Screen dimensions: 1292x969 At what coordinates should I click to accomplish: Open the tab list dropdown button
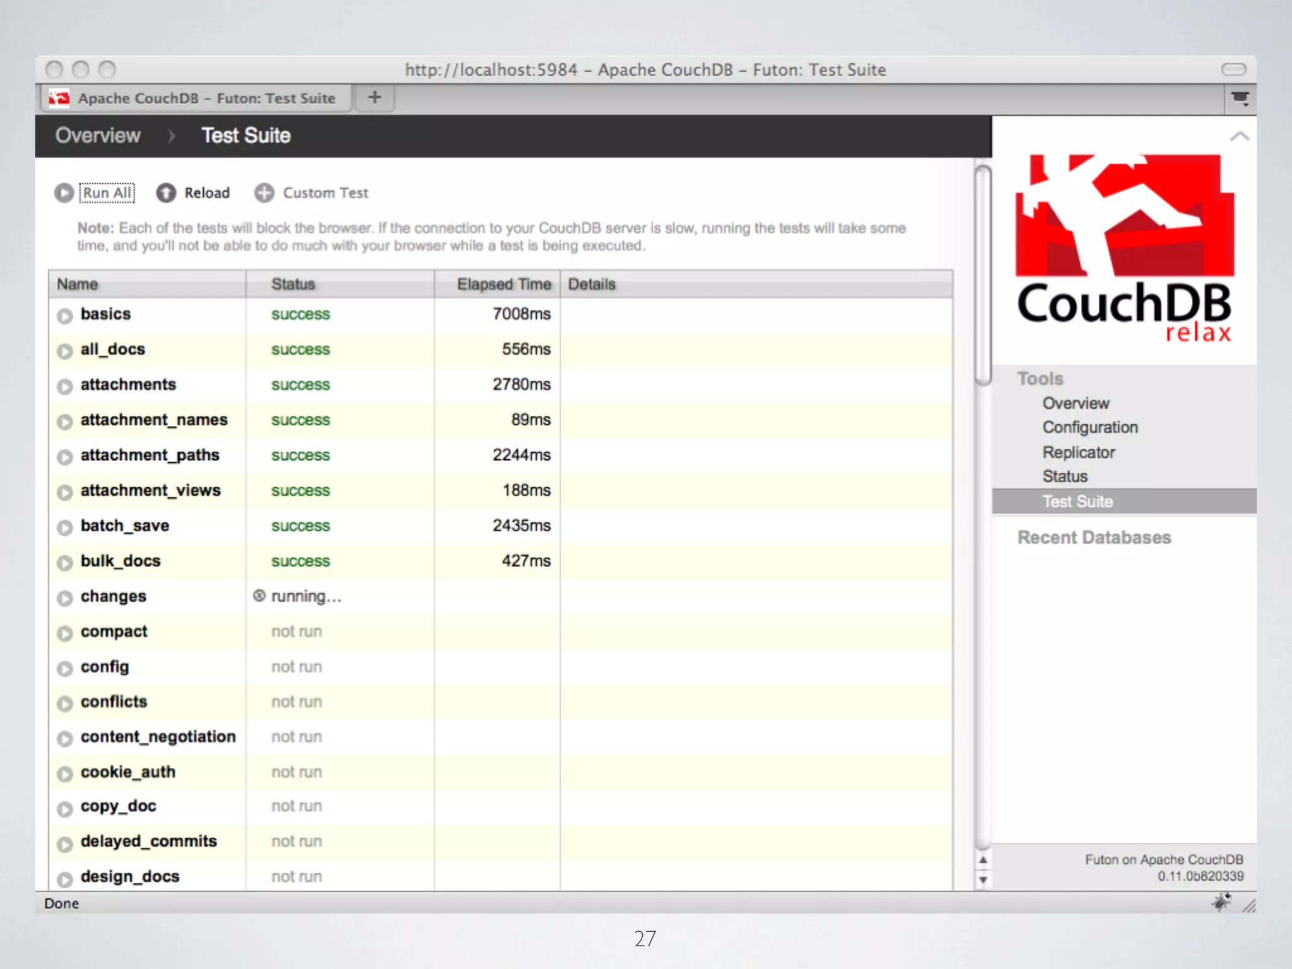(1240, 98)
